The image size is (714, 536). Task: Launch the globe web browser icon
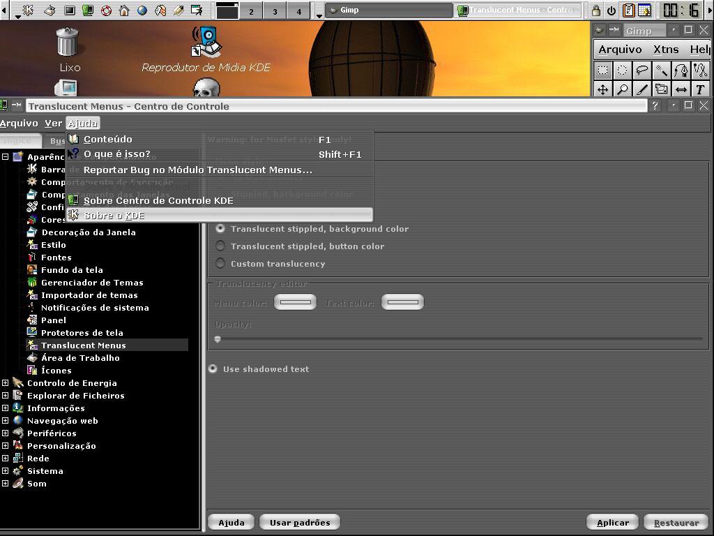[142, 10]
